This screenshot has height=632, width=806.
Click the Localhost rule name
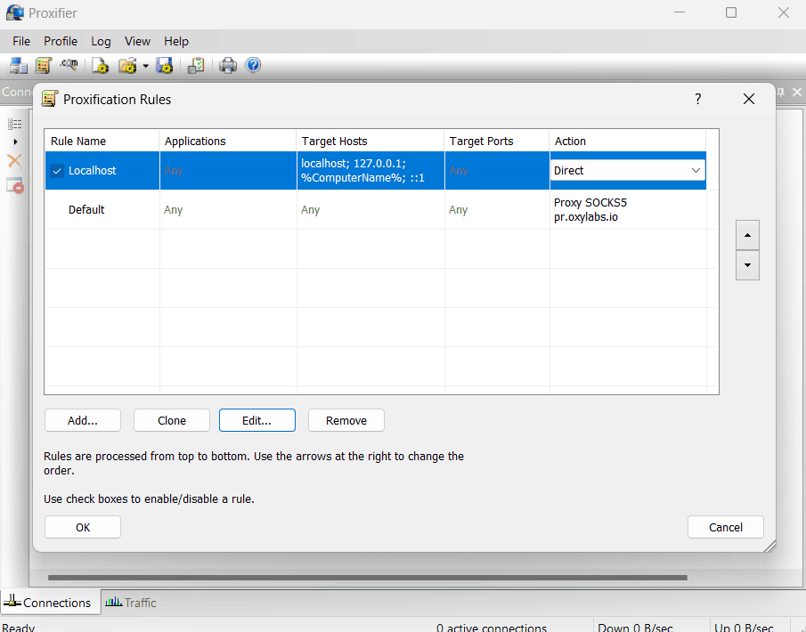pyautogui.click(x=92, y=171)
